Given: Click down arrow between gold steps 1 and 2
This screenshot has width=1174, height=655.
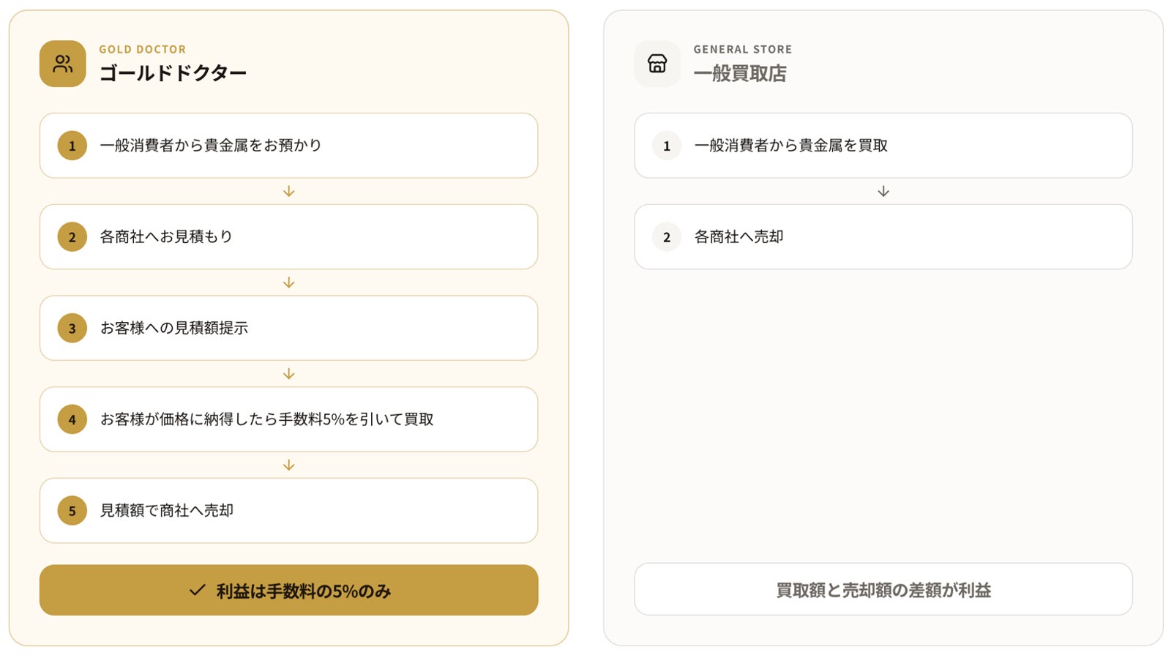Looking at the screenshot, I should 289,191.
